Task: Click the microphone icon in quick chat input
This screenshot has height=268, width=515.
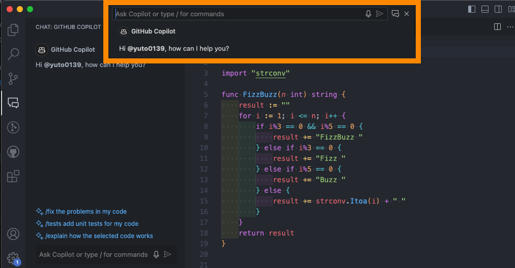Action: (368, 14)
